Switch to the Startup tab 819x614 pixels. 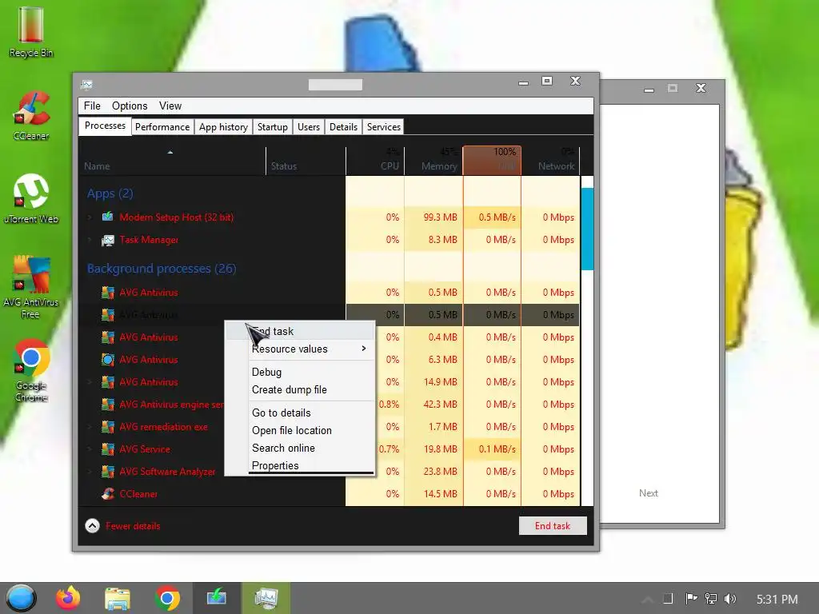[273, 127]
